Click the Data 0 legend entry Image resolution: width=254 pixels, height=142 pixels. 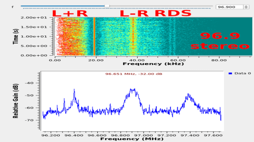(x=240, y=73)
